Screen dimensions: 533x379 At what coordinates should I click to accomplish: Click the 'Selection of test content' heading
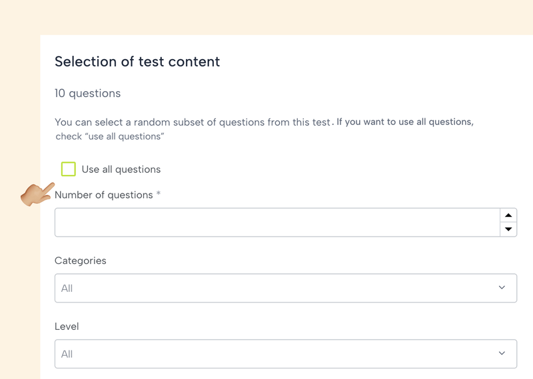coord(137,62)
